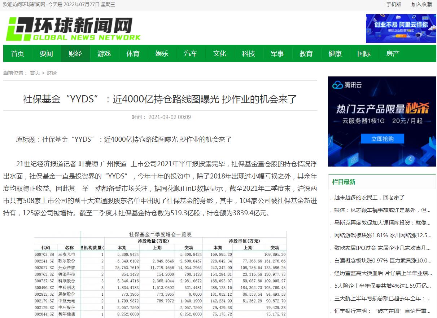
Task: Go to the 教育 section
Action: (306, 53)
